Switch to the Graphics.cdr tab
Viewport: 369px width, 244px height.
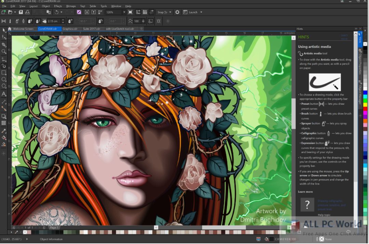coord(70,29)
